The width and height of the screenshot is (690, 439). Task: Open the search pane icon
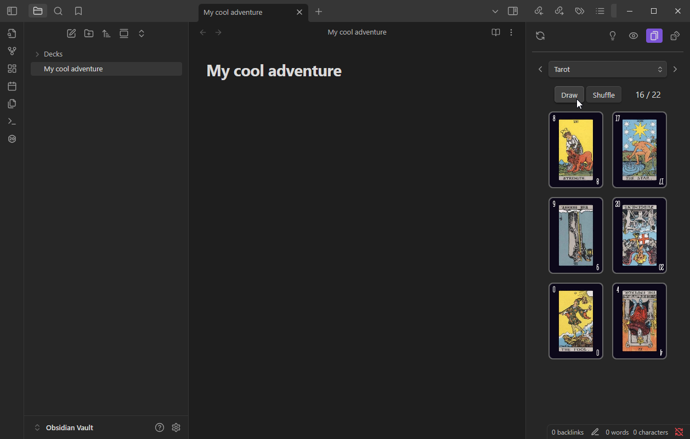(x=58, y=11)
